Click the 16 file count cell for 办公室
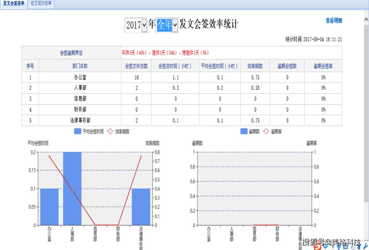This screenshot has height=250, width=369. [136, 78]
